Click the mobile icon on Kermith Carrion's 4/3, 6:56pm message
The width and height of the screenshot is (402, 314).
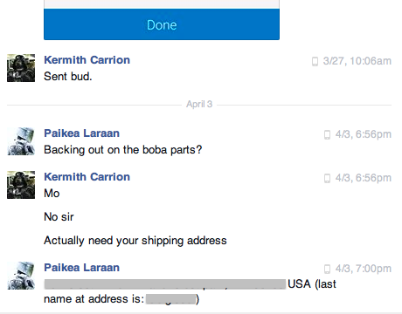point(327,178)
